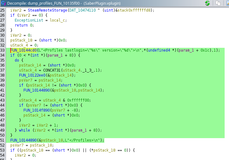Select the -8 offset on line 45
Image resolution: width=229 pixels, height=160 pixels.
pos(74,110)
